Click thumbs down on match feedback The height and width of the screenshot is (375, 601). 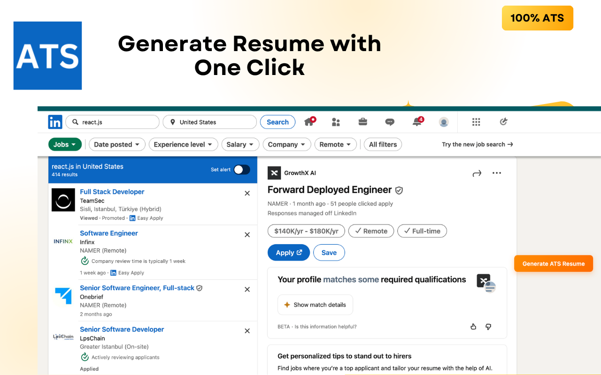coord(488,327)
